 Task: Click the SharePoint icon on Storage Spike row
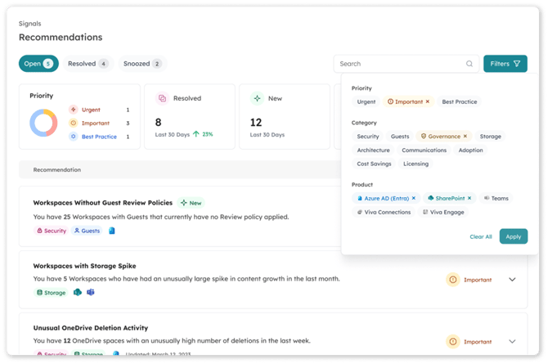[x=78, y=292]
